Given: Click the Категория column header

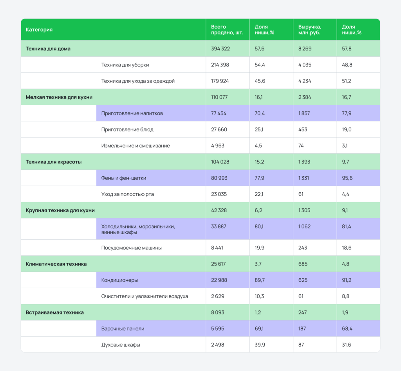Looking at the screenshot, I should [x=39, y=30].
